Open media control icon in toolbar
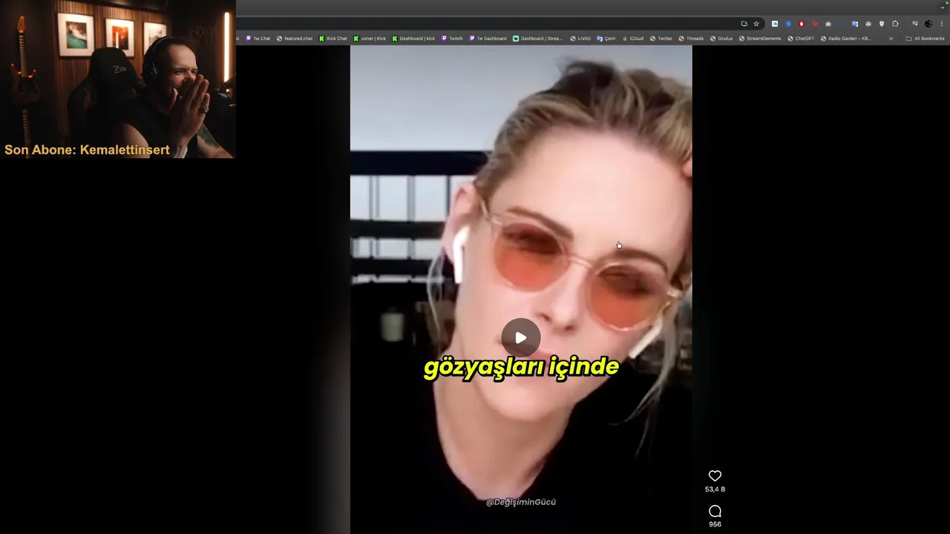The height and width of the screenshot is (534, 950). click(x=915, y=24)
